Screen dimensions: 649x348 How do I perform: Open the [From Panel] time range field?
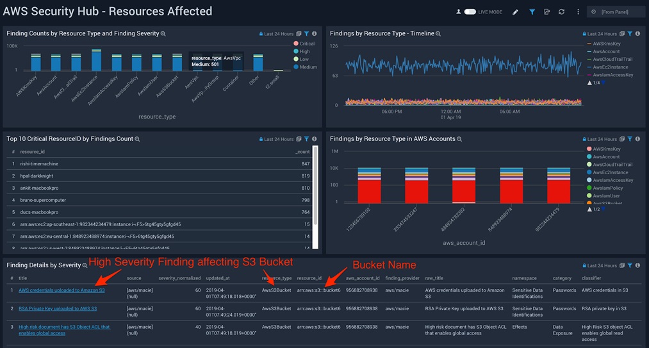point(616,12)
